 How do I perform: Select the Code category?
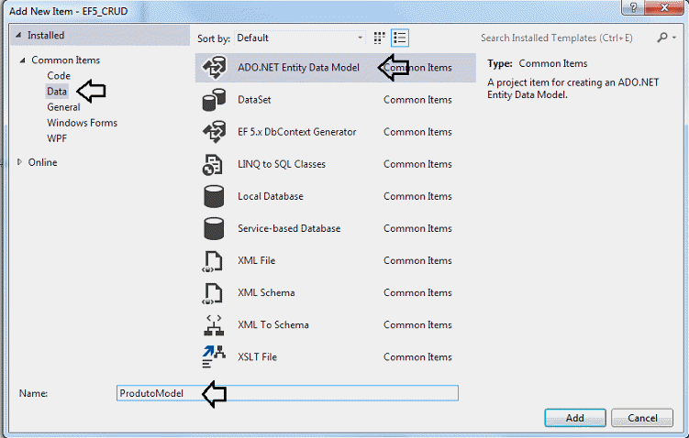pyautogui.click(x=59, y=75)
